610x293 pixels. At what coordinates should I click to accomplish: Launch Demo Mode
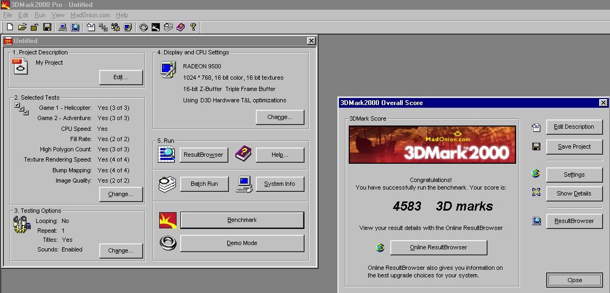[242, 243]
